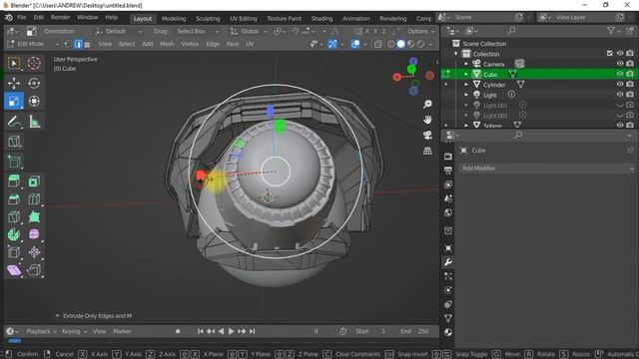Click the End frame 250 field

pos(415,331)
